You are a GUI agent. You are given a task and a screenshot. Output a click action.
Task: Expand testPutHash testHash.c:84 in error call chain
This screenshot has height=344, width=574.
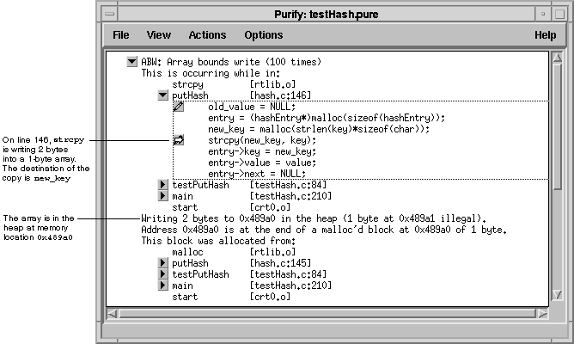pyautogui.click(x=163, y=185)
